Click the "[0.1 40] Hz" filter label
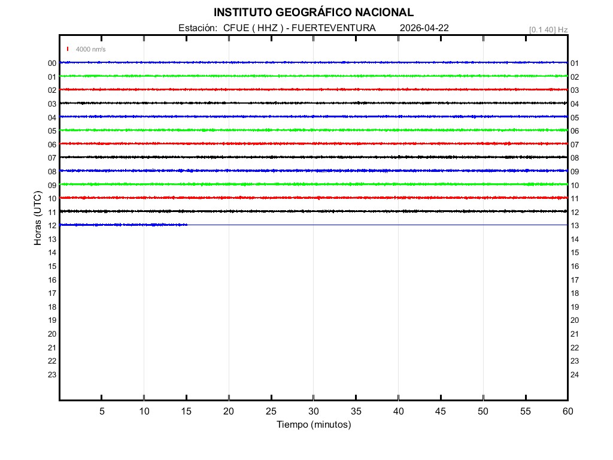The image size is (613, 460). tap(548, 29)
